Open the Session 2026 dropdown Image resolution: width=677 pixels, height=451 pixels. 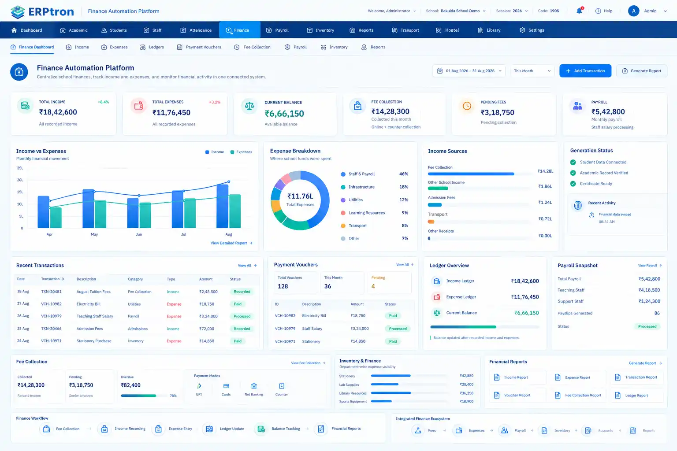(x=512, y=11)
